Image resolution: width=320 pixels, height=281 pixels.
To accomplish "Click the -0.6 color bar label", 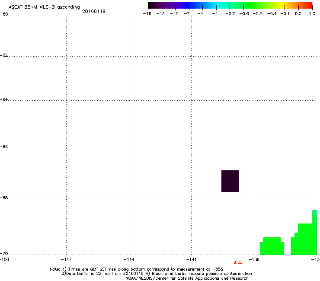I will [244, 14].
